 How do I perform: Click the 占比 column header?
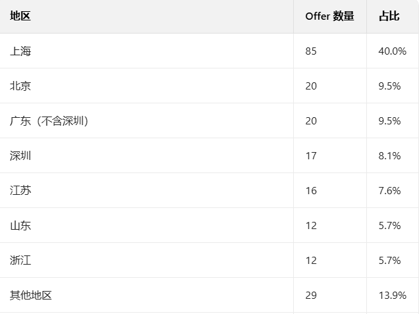(x=389, y=16)
